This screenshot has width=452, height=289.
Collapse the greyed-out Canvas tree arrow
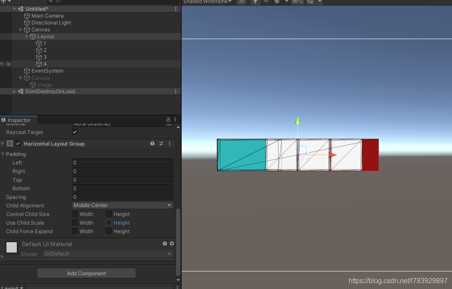[x=21, y=78]
